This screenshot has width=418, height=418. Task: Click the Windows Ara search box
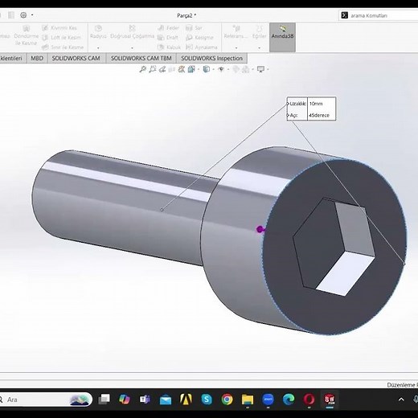(x=46, y=400)
